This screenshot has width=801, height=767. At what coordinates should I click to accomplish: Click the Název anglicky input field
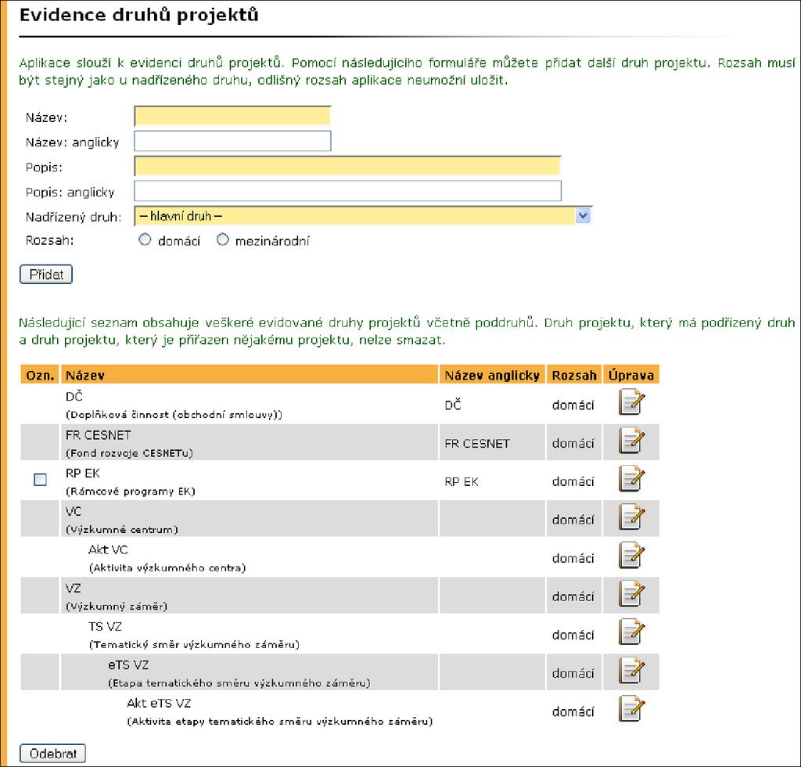click(232, 141)
